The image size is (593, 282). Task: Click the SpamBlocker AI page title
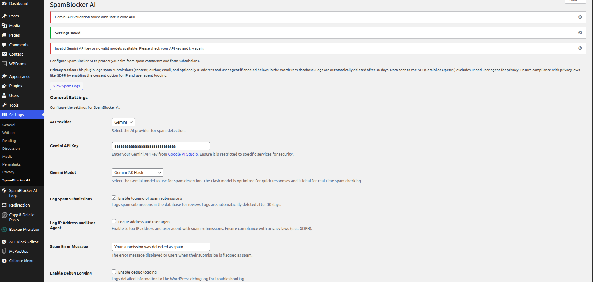tap(73, 5)
